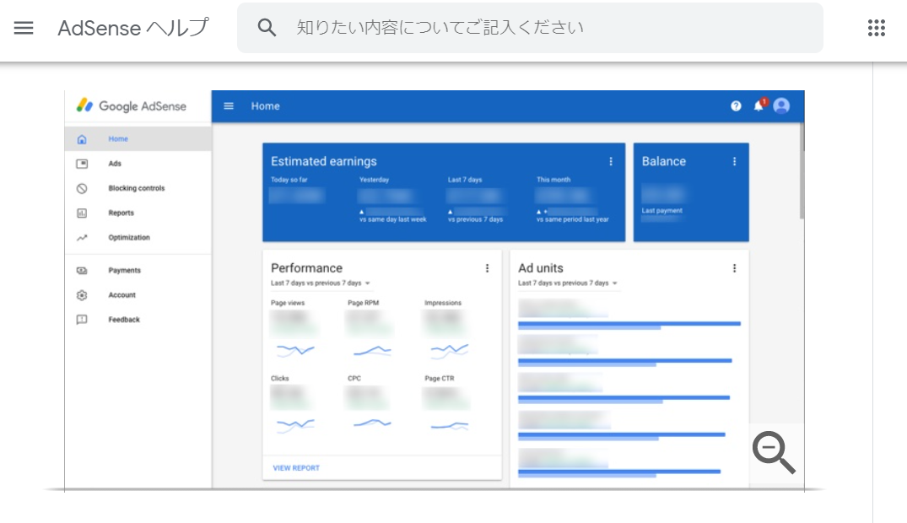Viewport: 907px width, 523px height.
Task: Select Home in the sidebar menu
Action: coord(138,139)
